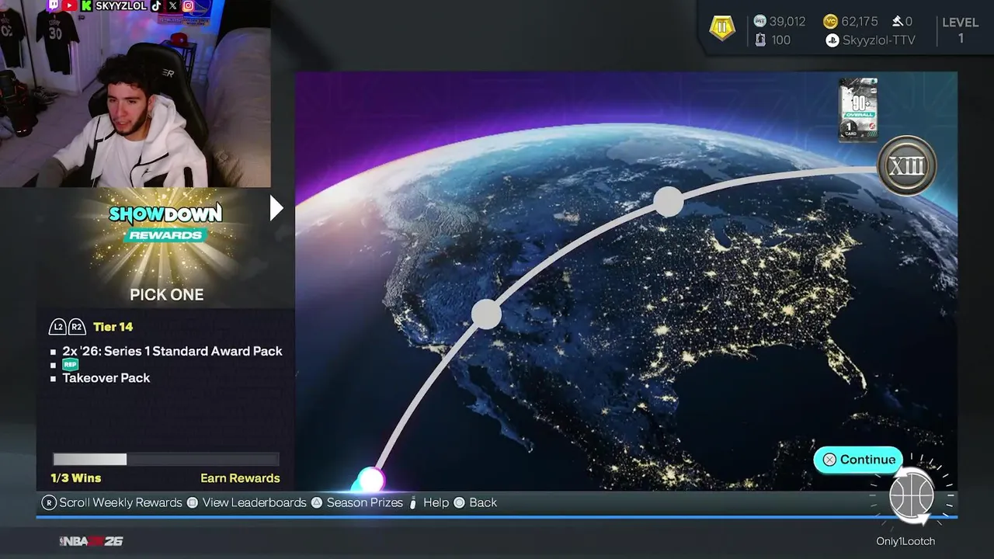Click the Twitch logo in stream overlay
Viewport: 994px width, 559px height.
click(54, 5)
